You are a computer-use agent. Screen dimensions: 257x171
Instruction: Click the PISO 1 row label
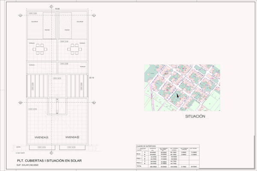pos(139,158)
